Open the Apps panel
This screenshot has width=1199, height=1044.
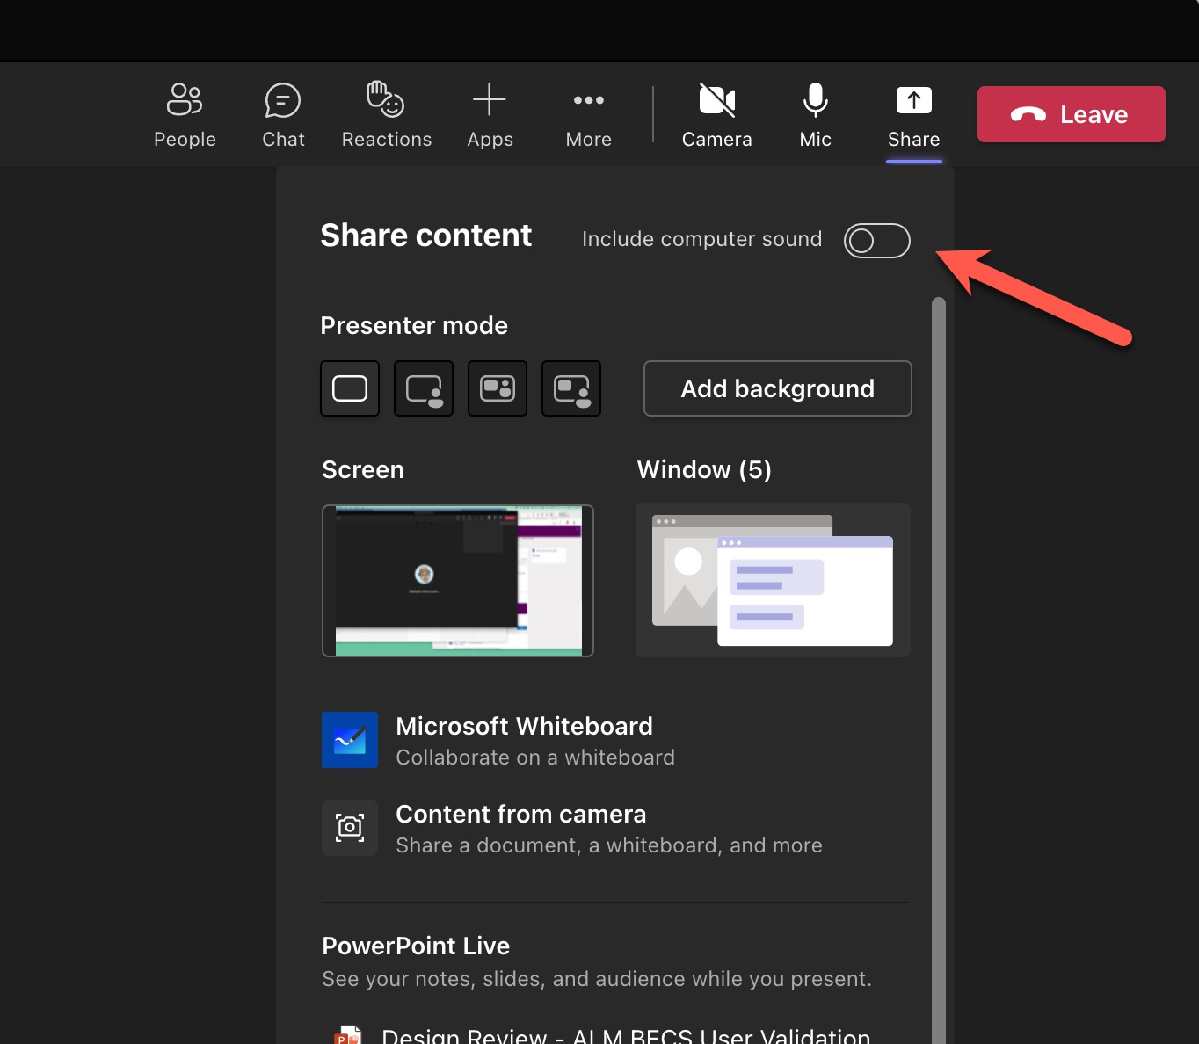[490, 114]
